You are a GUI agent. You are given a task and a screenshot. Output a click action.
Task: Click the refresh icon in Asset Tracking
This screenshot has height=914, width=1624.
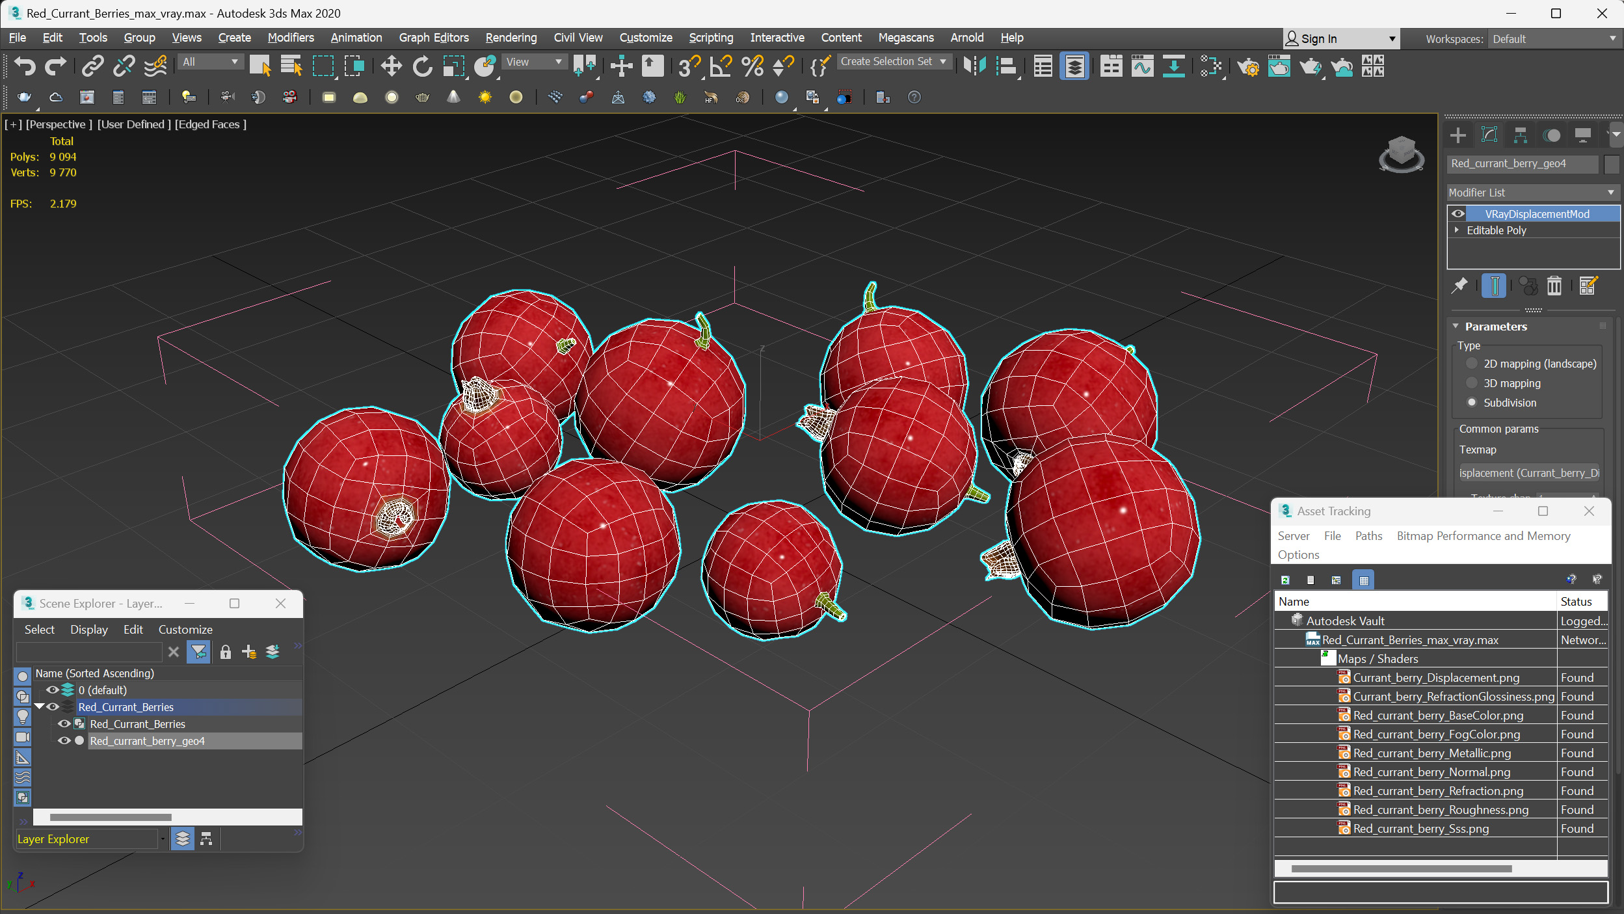coord(1285,580)
